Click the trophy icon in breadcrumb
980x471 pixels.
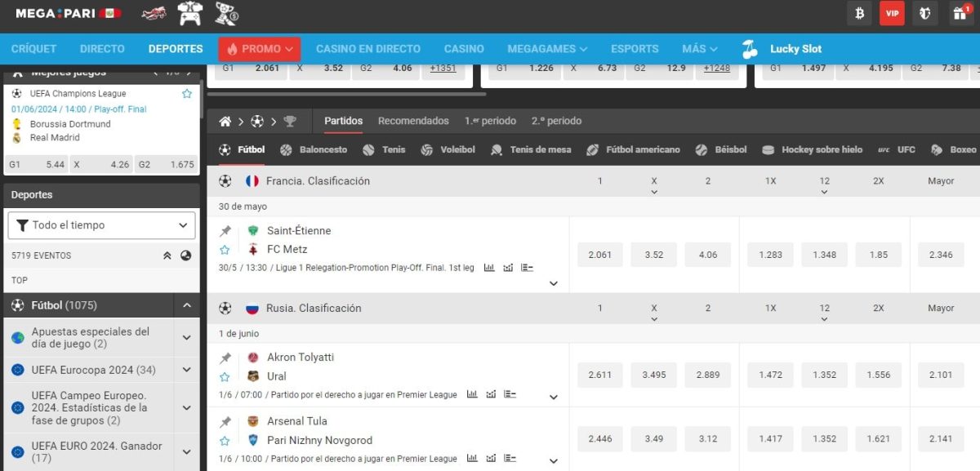tap(290, 122)
